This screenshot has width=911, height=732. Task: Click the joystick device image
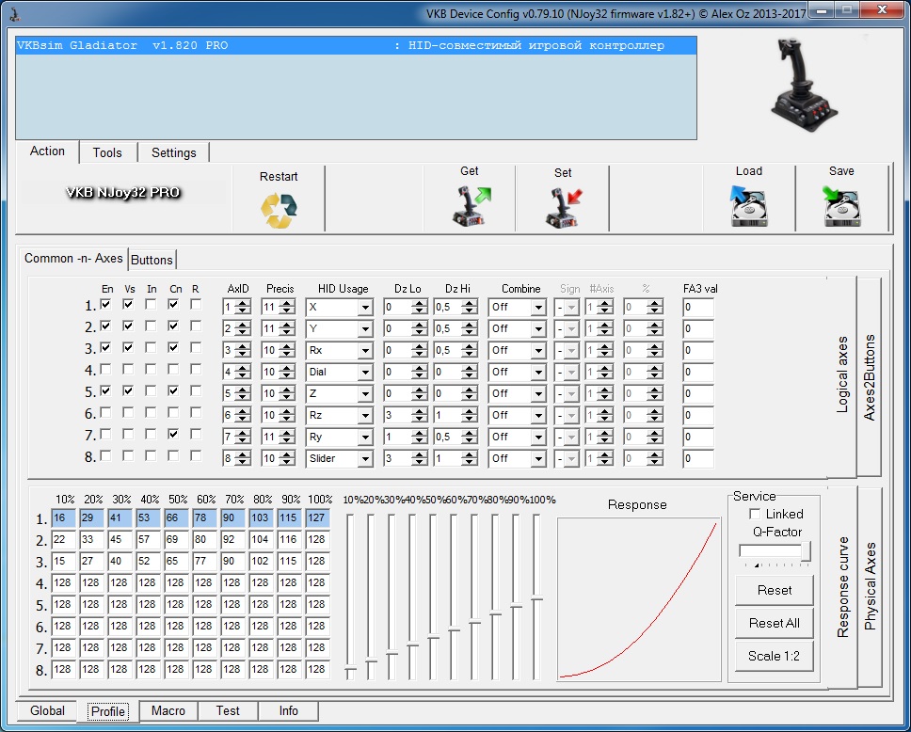804,86
